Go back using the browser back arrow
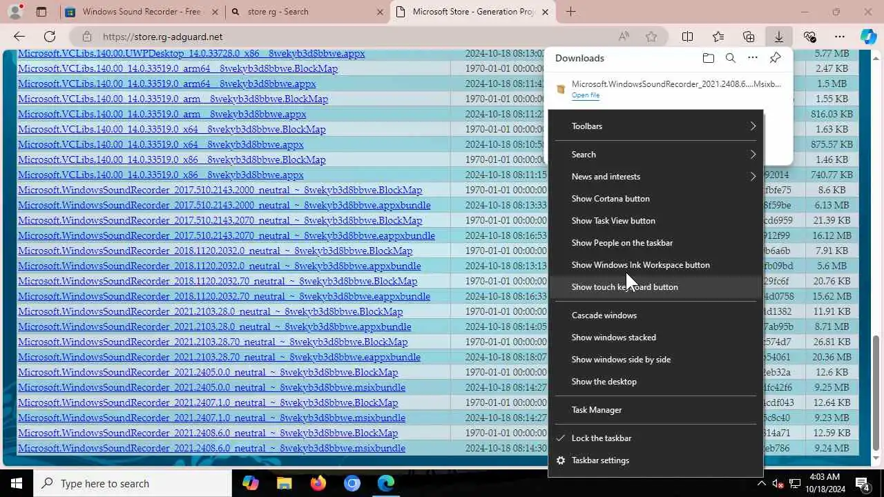 (19, 37)
